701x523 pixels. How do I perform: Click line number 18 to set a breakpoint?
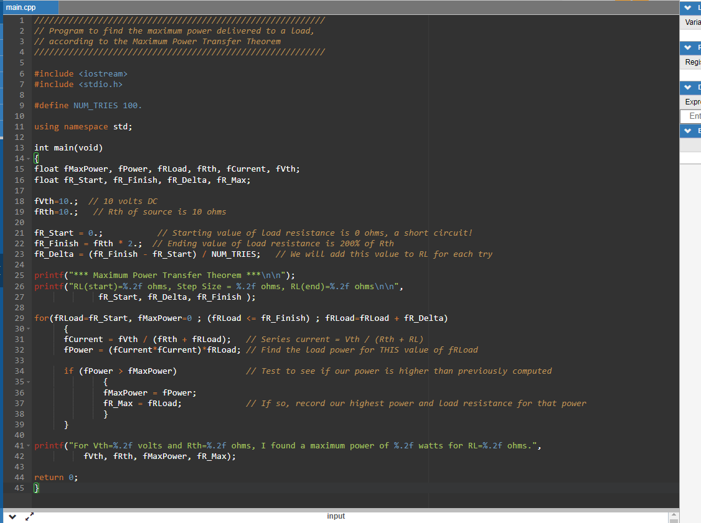point(21,201)
